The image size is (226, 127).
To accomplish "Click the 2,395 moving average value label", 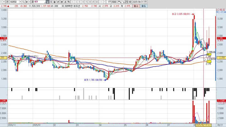I will (211, 52).
